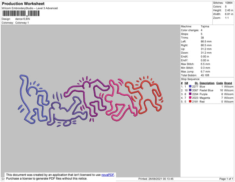Click the colorway value 'Colorway 1'

(x=22, y=23)
